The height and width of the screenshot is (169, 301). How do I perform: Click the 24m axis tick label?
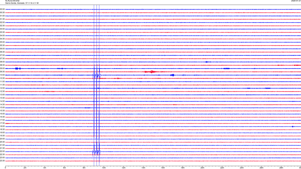(x=242, y=168)
